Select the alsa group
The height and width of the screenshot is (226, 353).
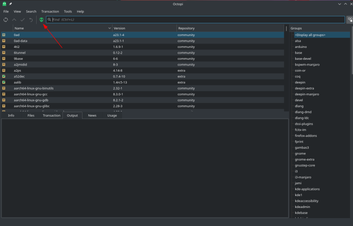[298, 41]
